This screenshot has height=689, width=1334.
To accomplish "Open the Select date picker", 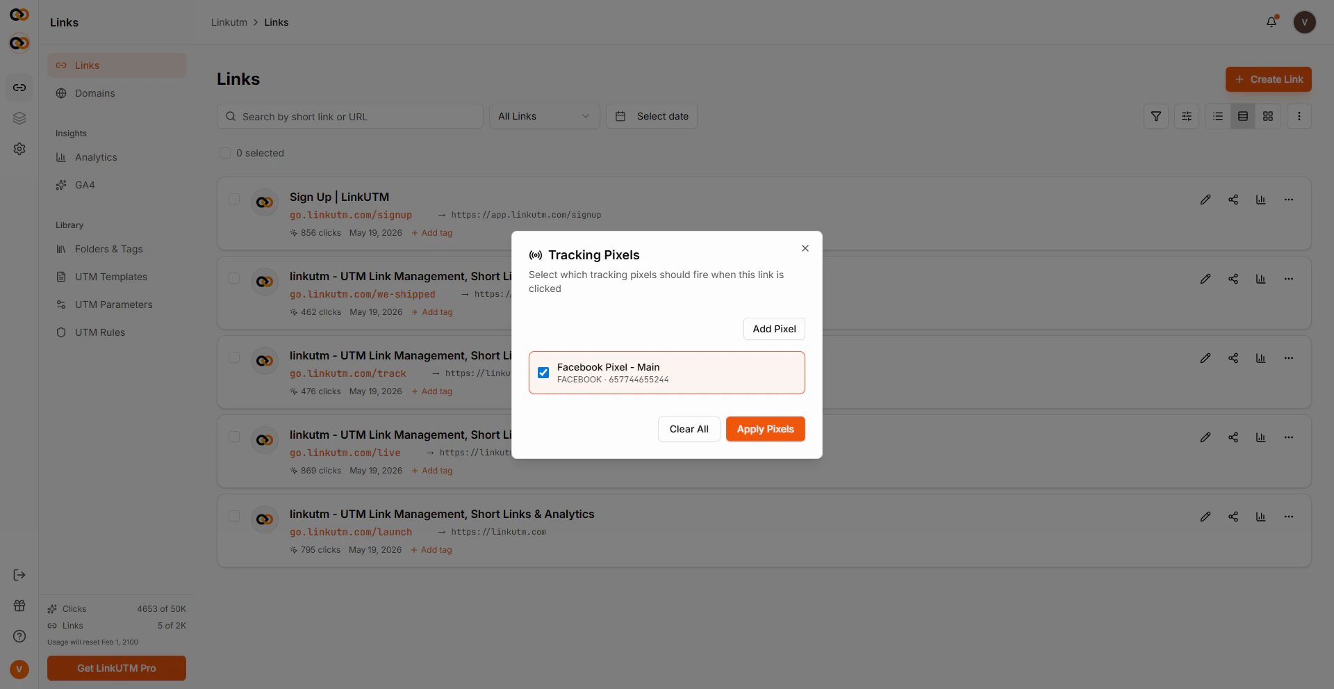I will pos(652,116).
